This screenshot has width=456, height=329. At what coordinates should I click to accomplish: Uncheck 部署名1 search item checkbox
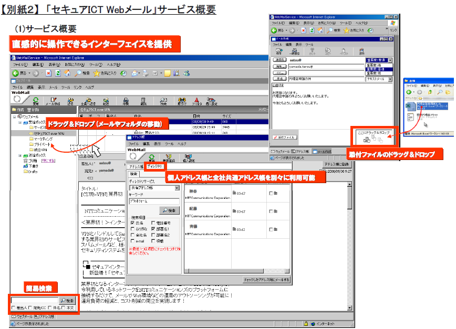point(153,229)
